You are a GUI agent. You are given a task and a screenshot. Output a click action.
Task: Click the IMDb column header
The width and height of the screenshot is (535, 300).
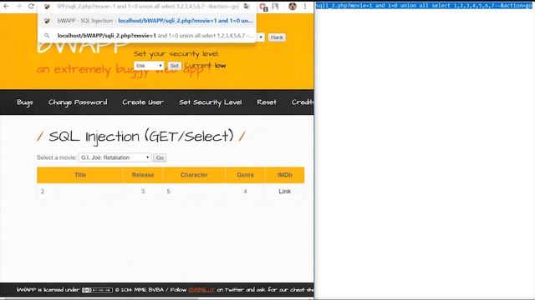pos(284,175)
